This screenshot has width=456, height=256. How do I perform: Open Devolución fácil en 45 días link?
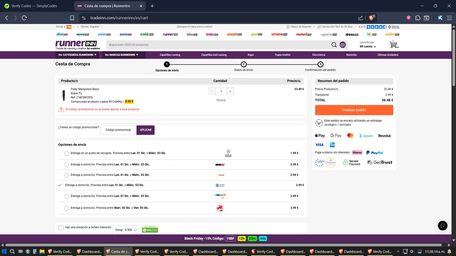point(335,27)
